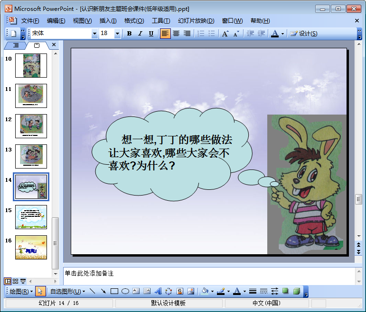Screen dimensions: 366x312
Task: Toggle Italic formatting
Action: click(x=140, y=34)
